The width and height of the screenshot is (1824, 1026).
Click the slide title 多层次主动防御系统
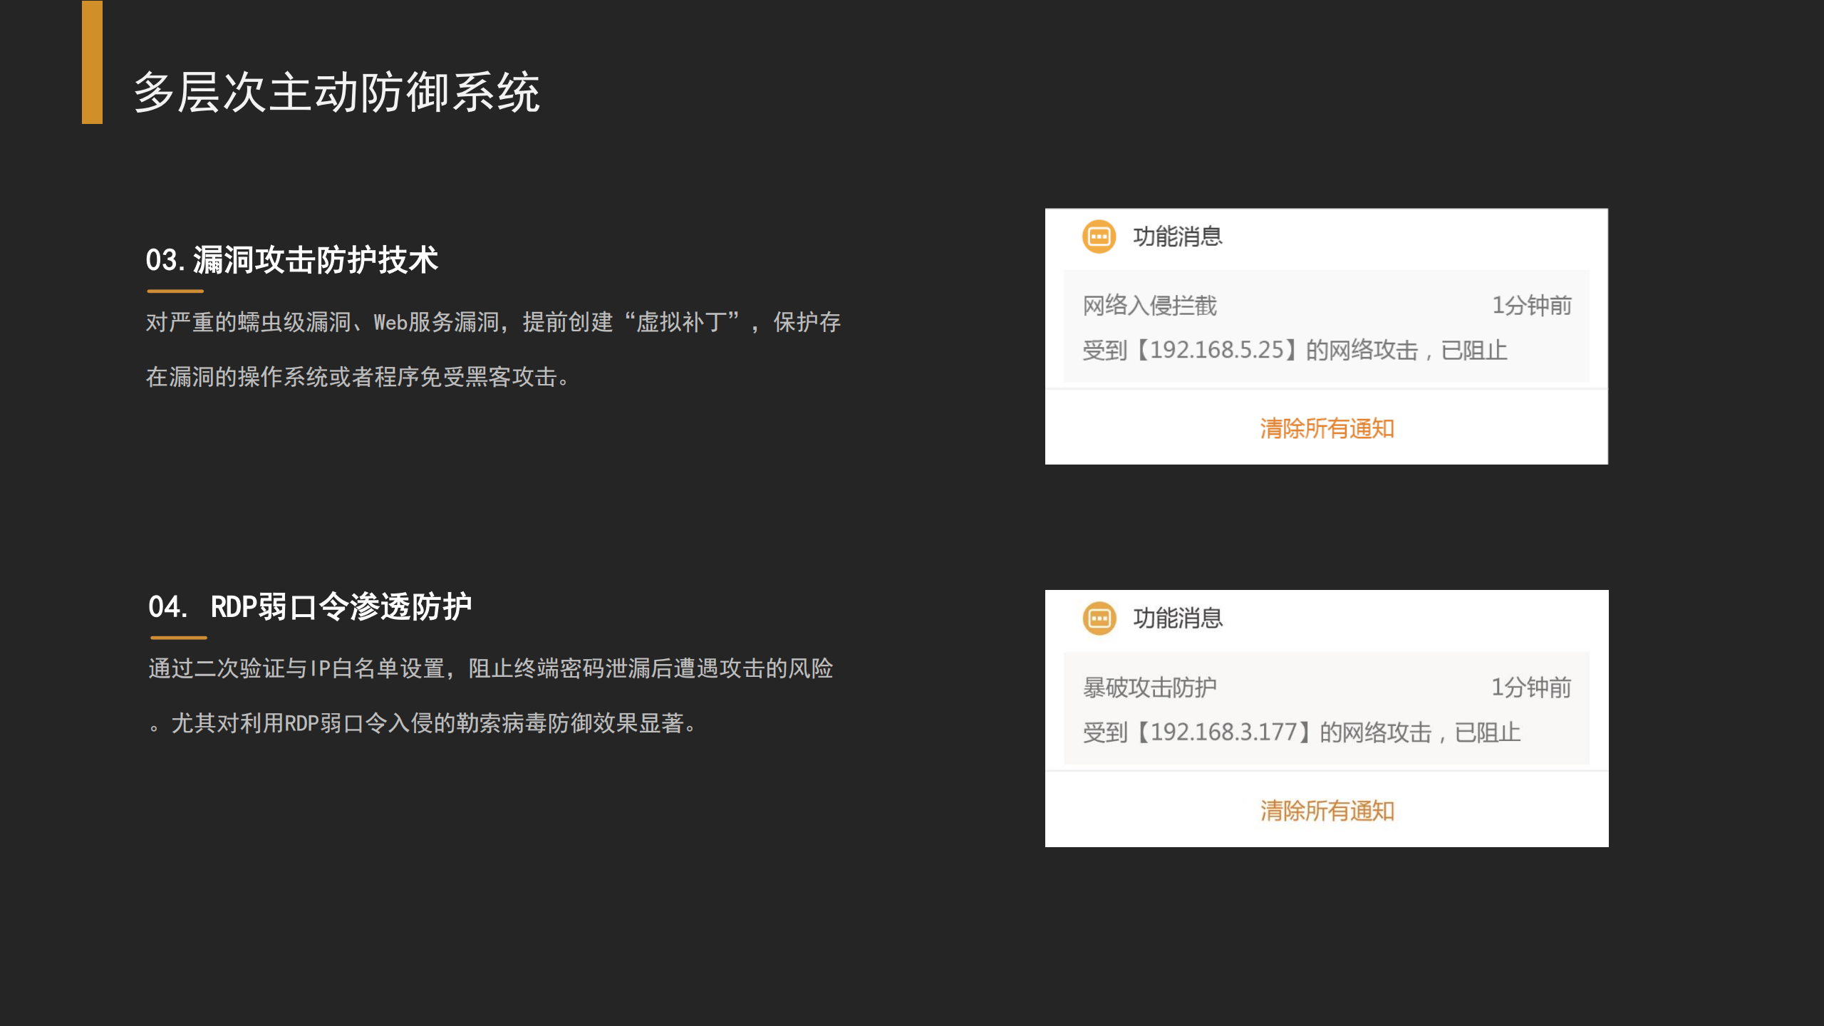click(x=336, y=93)
